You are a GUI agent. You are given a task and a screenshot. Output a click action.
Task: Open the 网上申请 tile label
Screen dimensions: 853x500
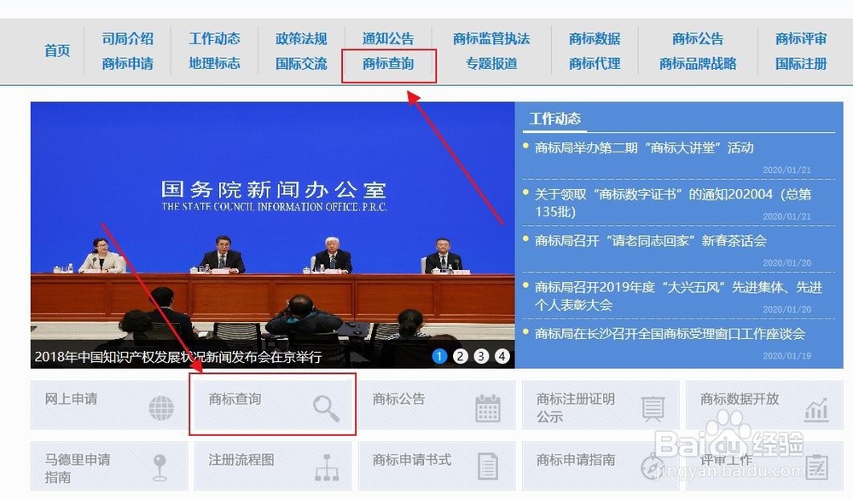[x=72, y=399]
